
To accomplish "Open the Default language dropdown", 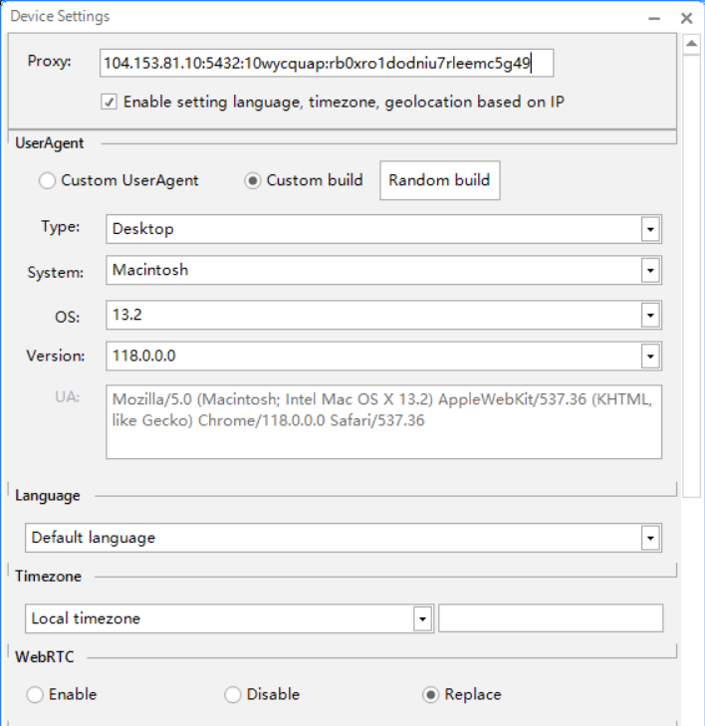I will [x=650, y=538].
